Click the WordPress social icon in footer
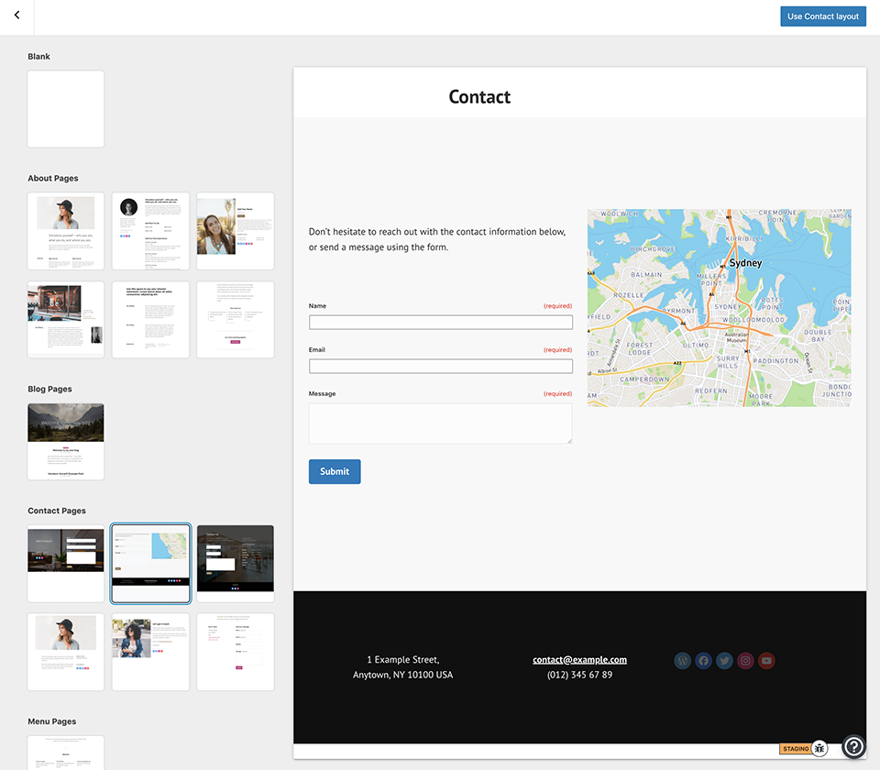 click(x=682, y=661)
